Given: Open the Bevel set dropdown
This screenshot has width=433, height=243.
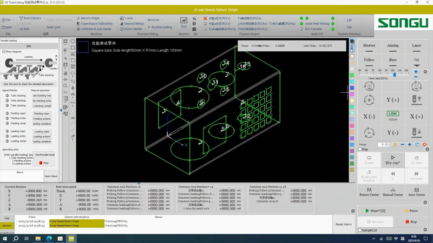Looking at the screenshot, I should point(154,20).
